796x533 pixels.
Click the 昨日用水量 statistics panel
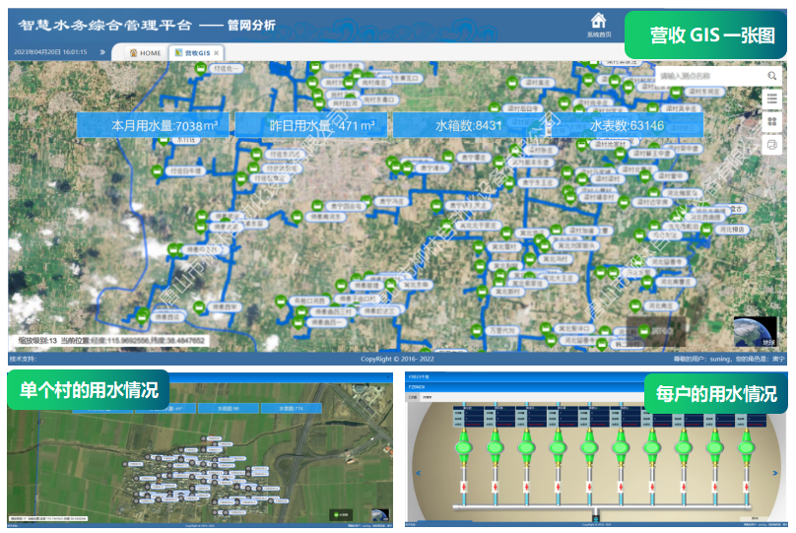(x=314, y=125)
